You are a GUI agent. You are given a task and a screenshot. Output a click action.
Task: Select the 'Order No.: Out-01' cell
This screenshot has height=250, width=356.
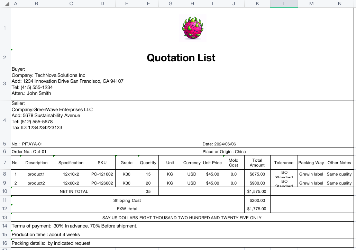point(106,152)
